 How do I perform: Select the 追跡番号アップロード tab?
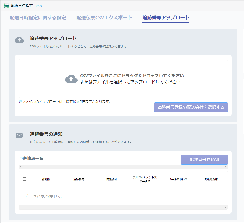click(166, 17)
